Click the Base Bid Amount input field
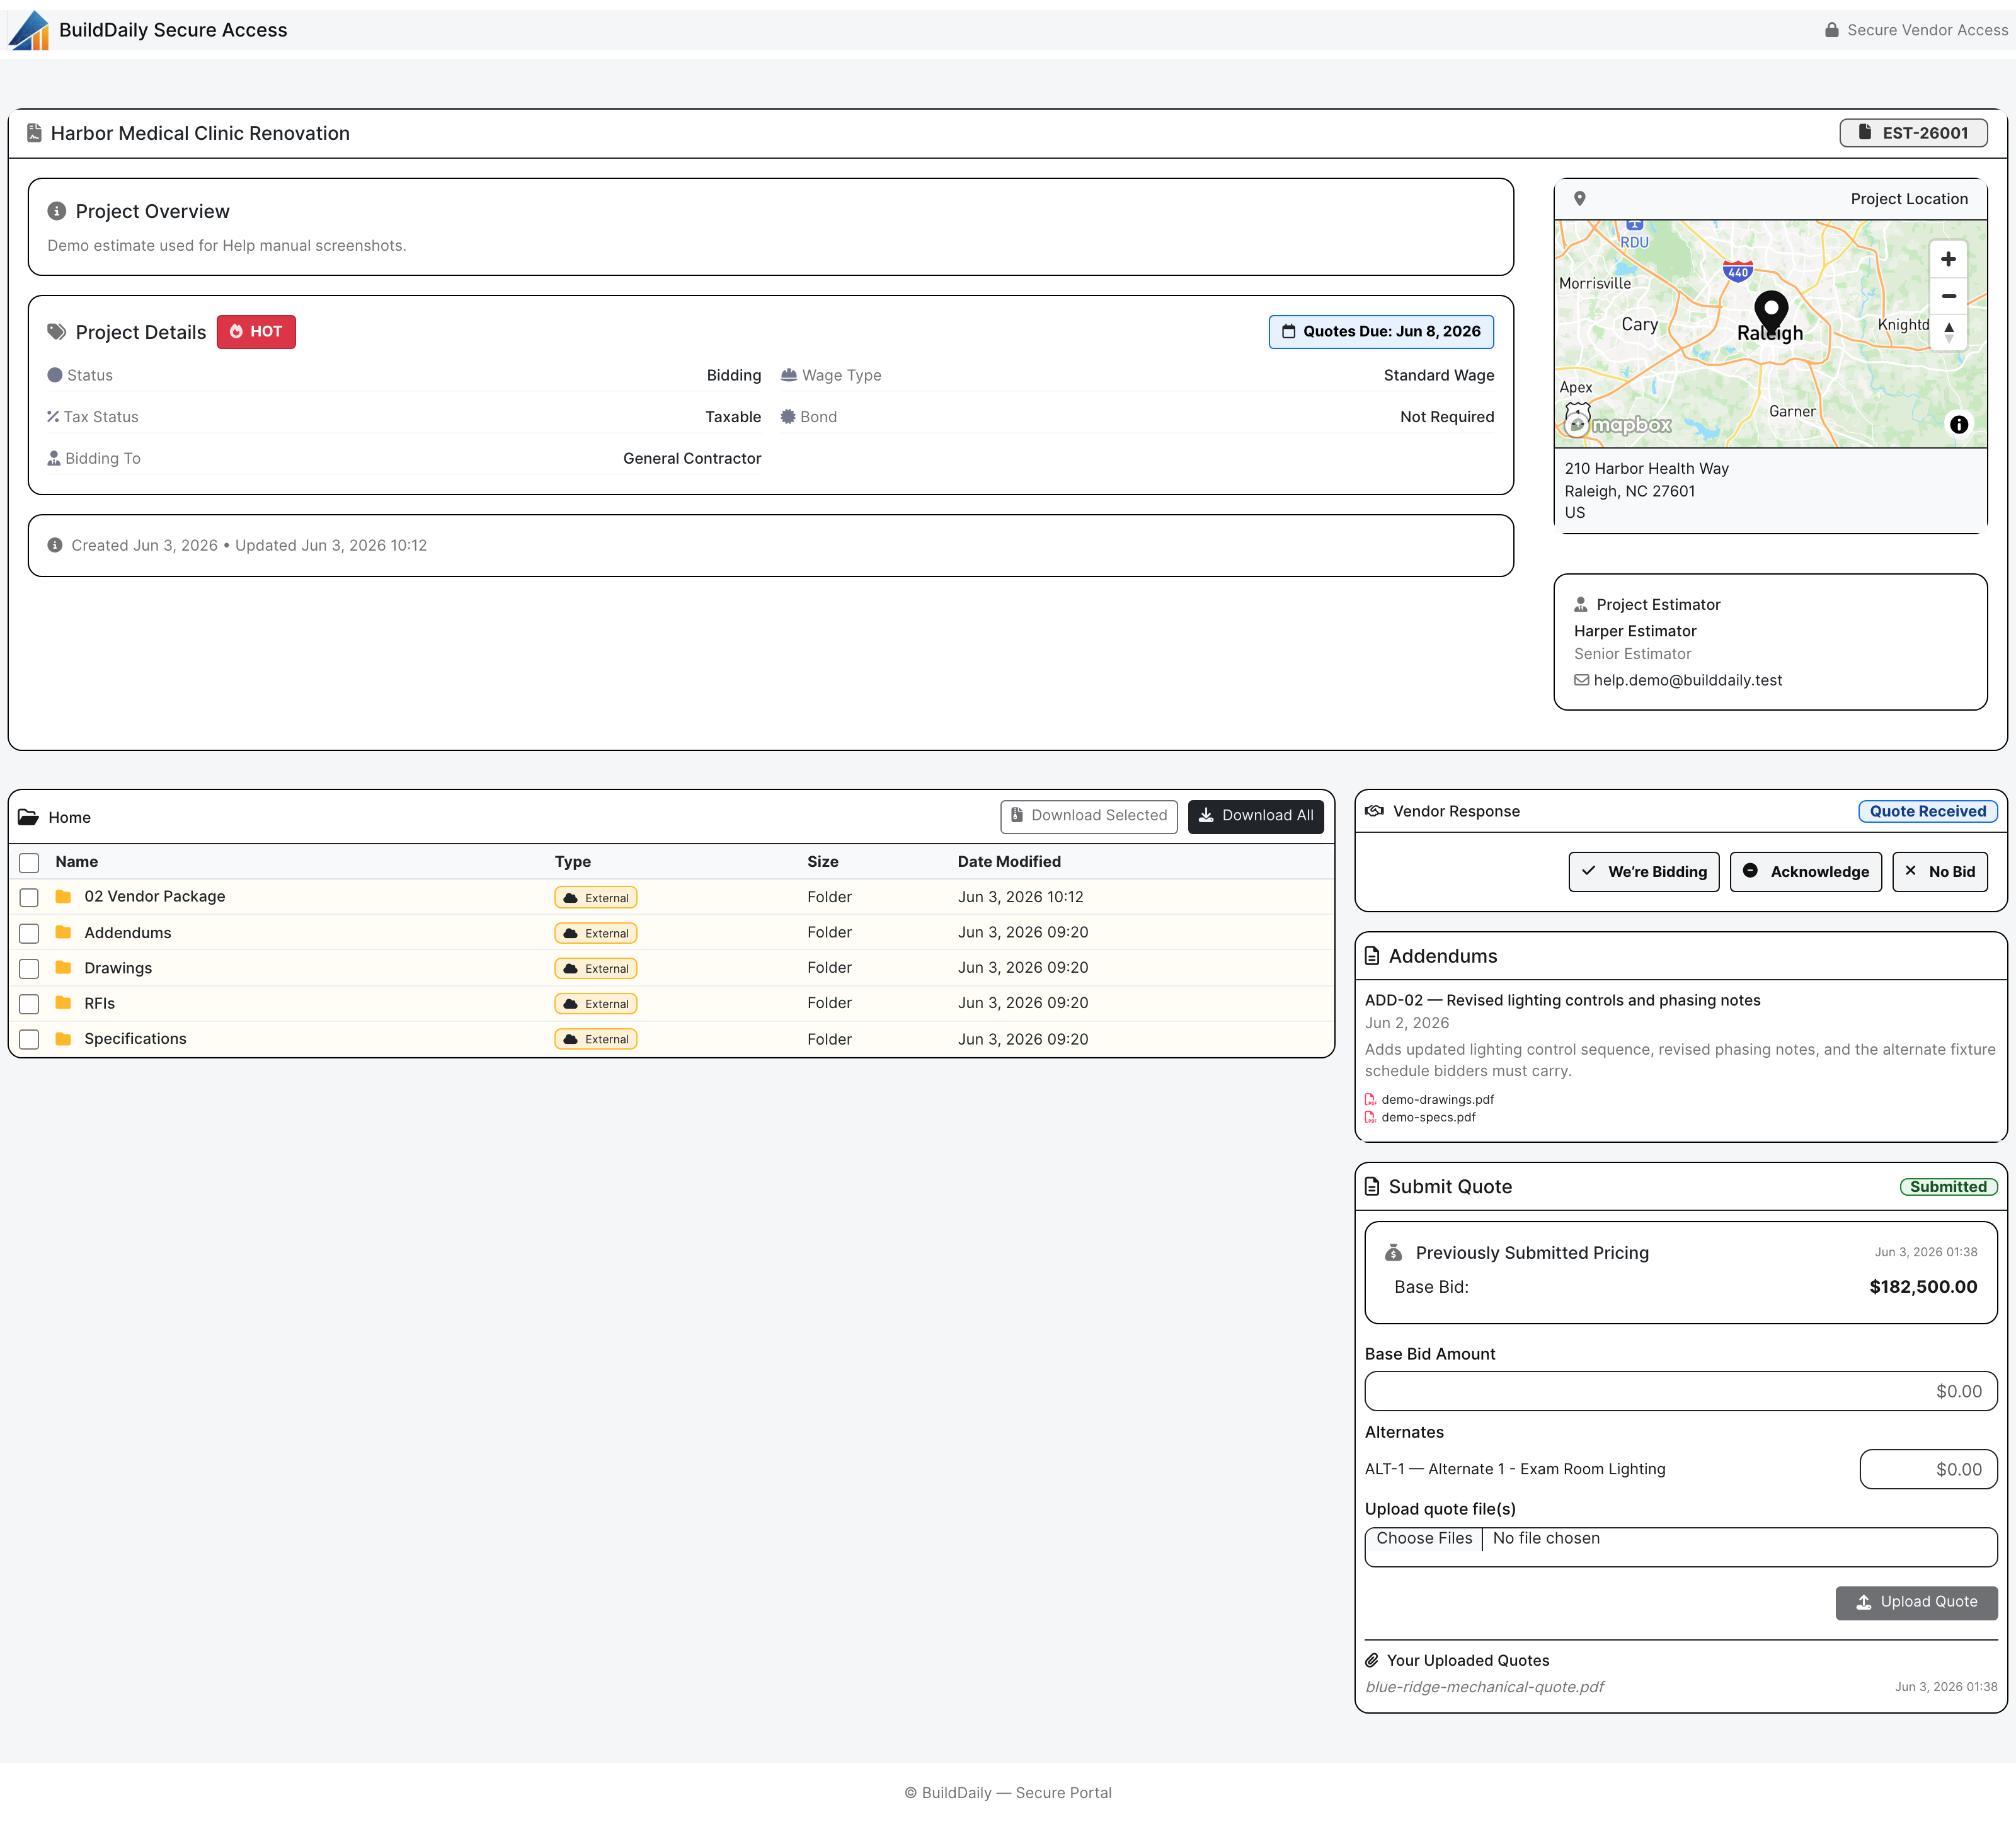 pos(1680,1391)
